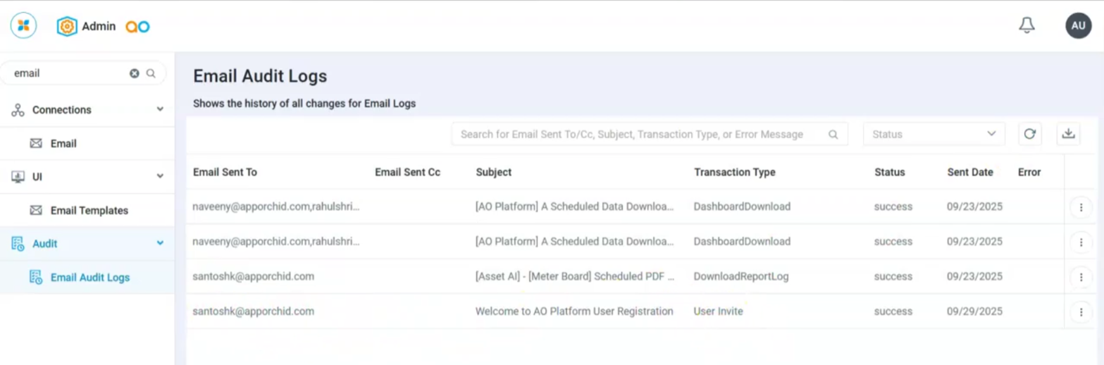Click the sidebar search magnifier icon
Viewport: 1104px width, 365px height.
click(151, 73)
